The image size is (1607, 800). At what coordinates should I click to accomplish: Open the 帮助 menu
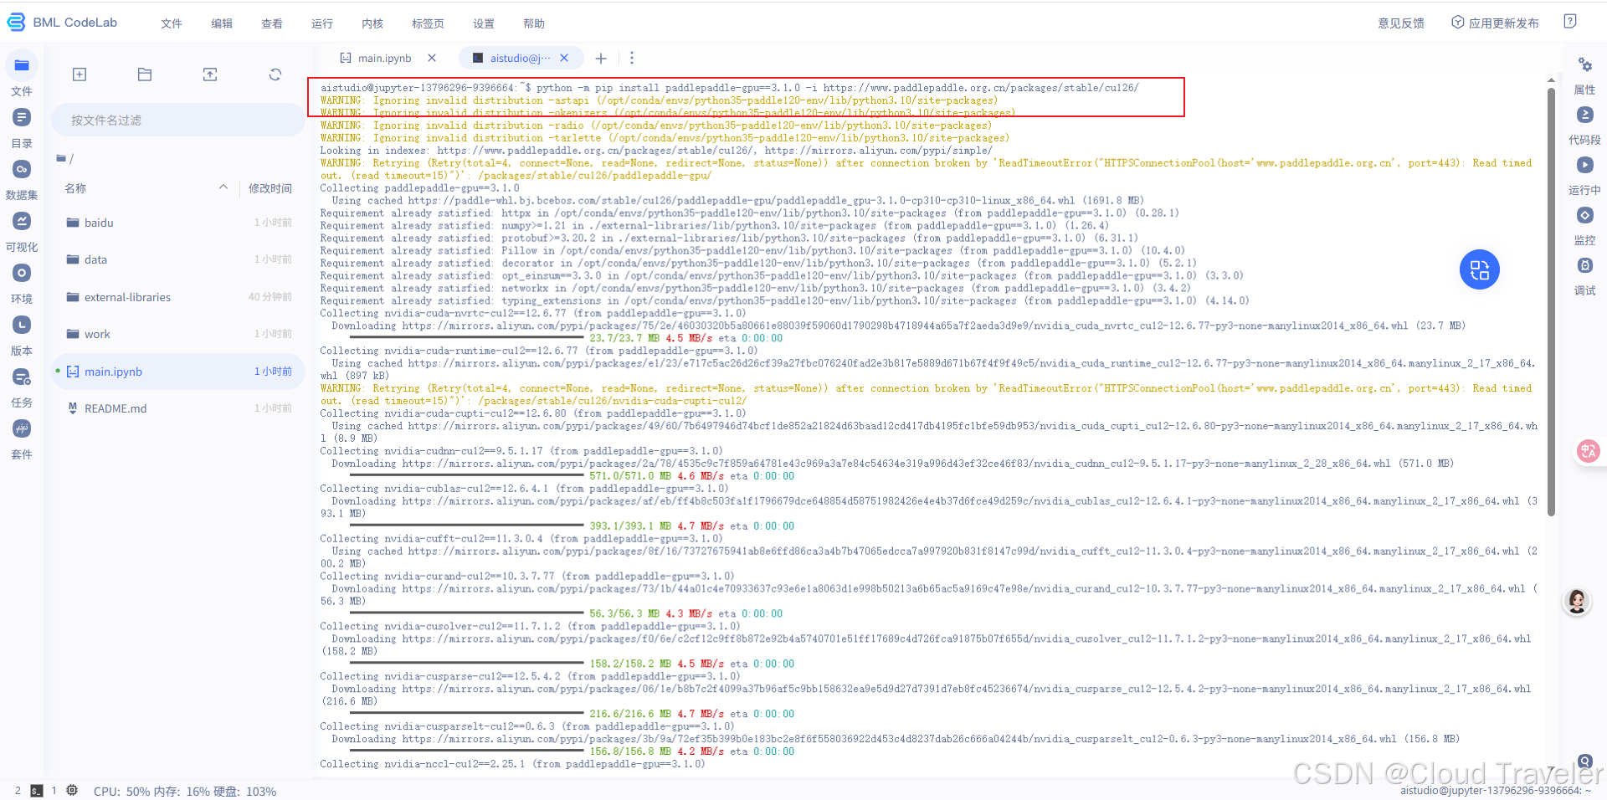coord(534,23)
